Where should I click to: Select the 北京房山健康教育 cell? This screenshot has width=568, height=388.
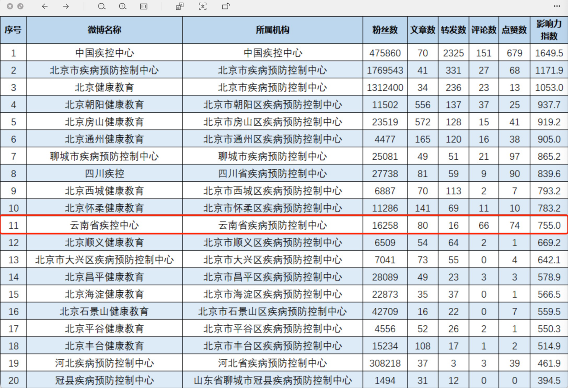click(104, 122)
